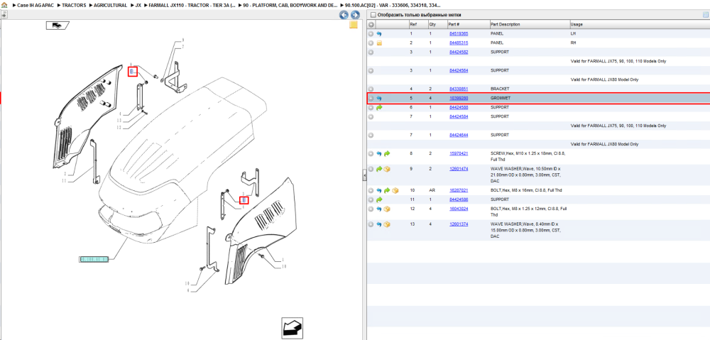Click the round add icon for part 84424582
Screen dimensions: 710x340
click(x=371, y=52)
